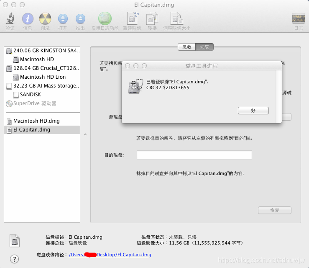Select the SANDISK volume
Screen dimensions: 309x268
(42, 95)
